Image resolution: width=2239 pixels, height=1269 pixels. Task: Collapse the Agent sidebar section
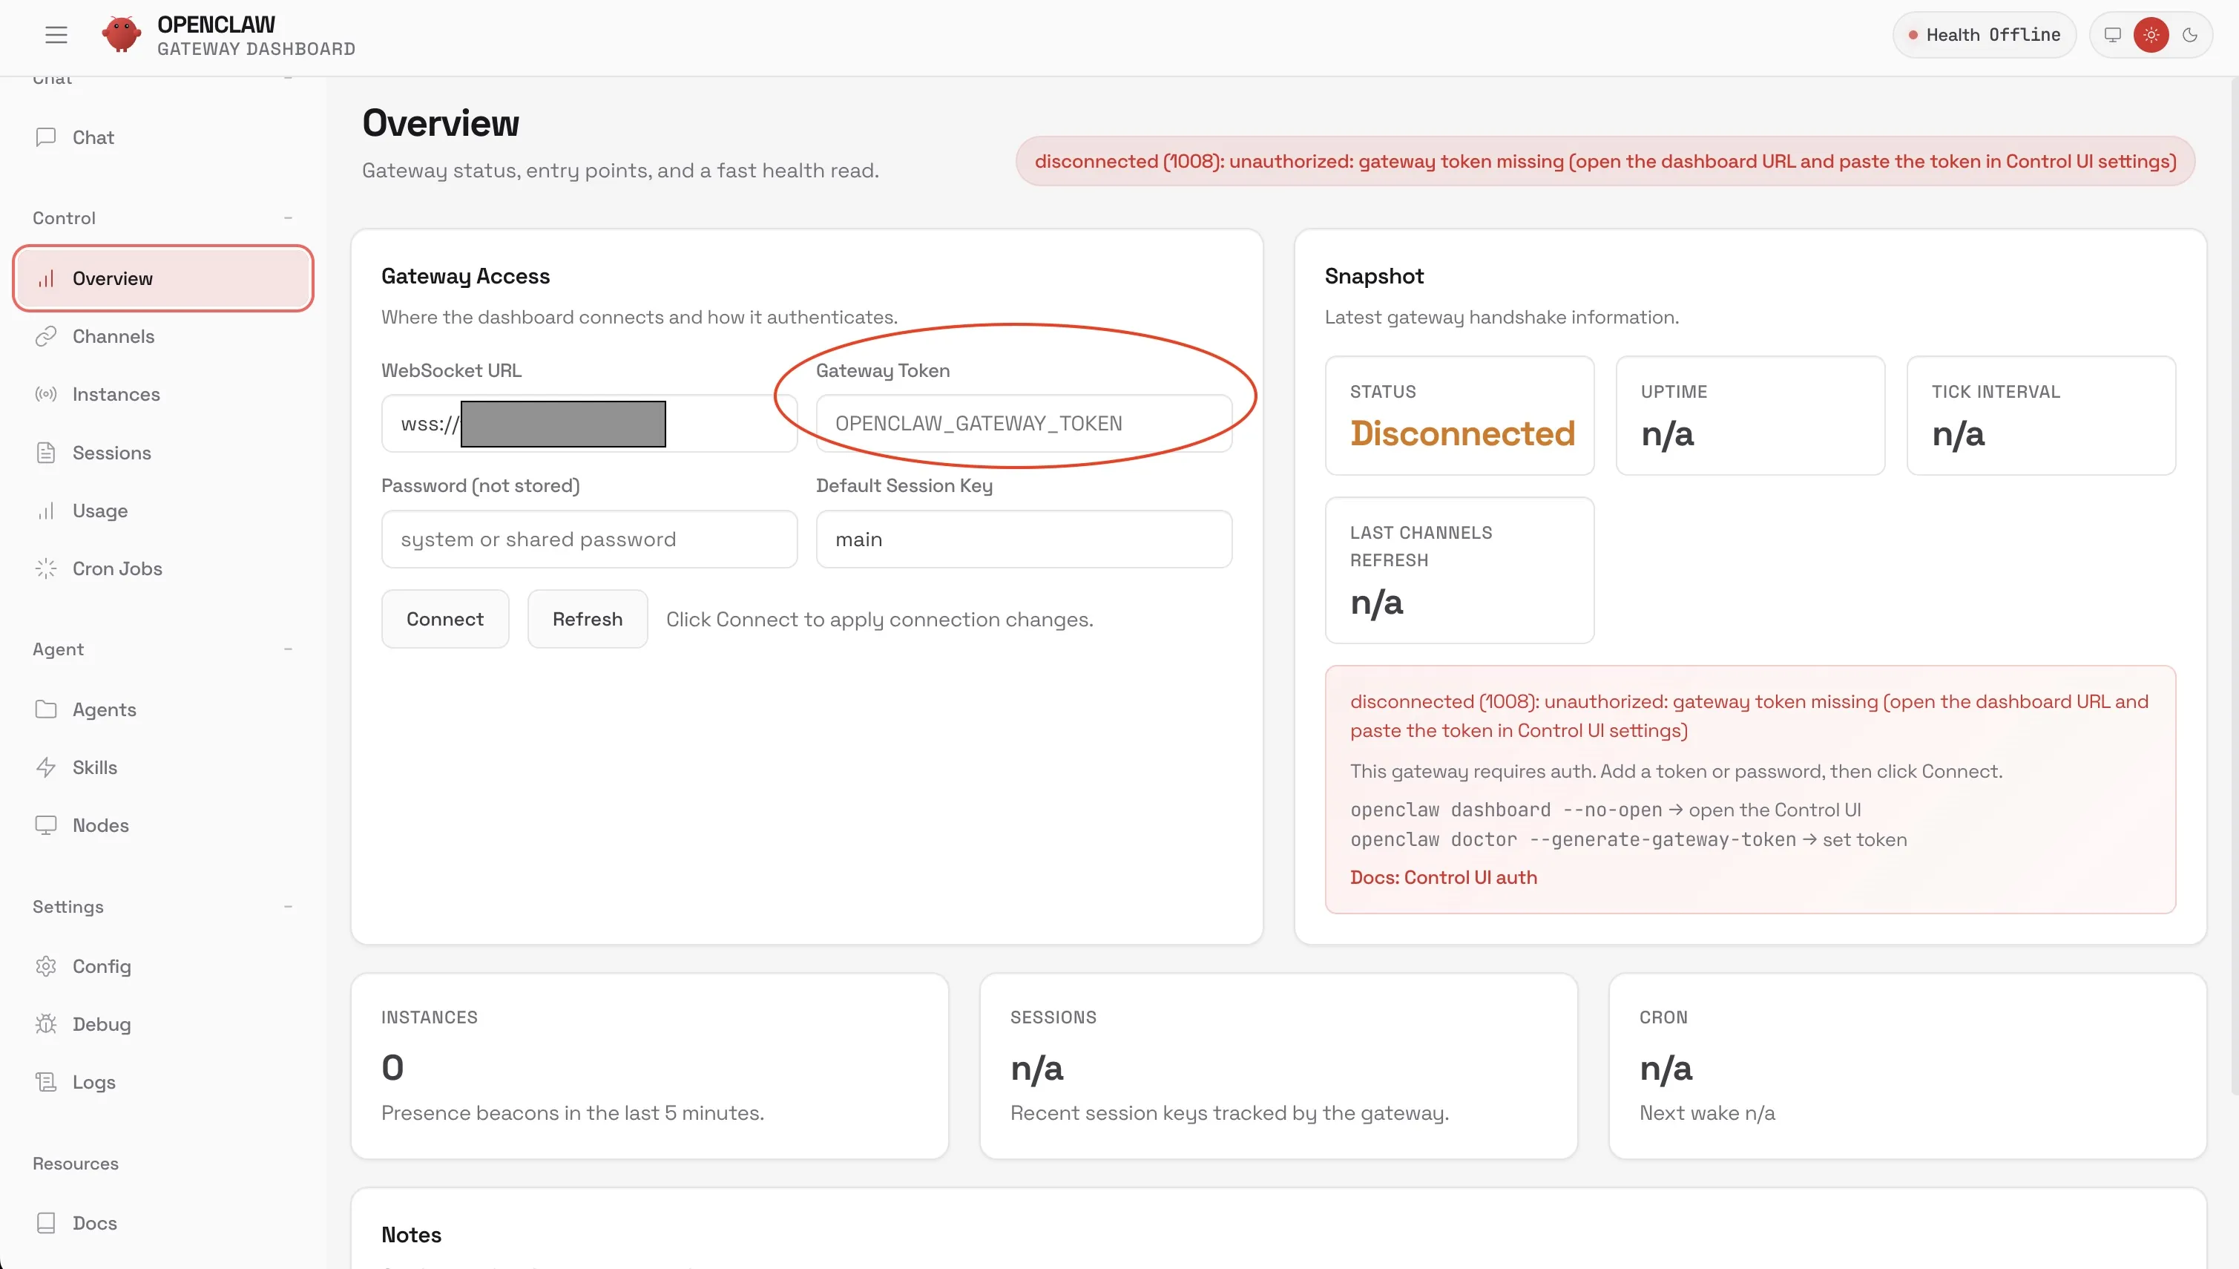click(x=289, y=649)
